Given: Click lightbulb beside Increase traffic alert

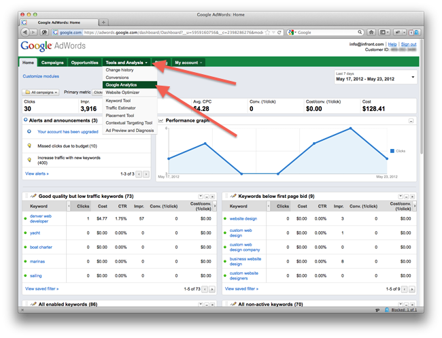Looking at the screenshot, I should pyautogui.click(x=29, y=160).
